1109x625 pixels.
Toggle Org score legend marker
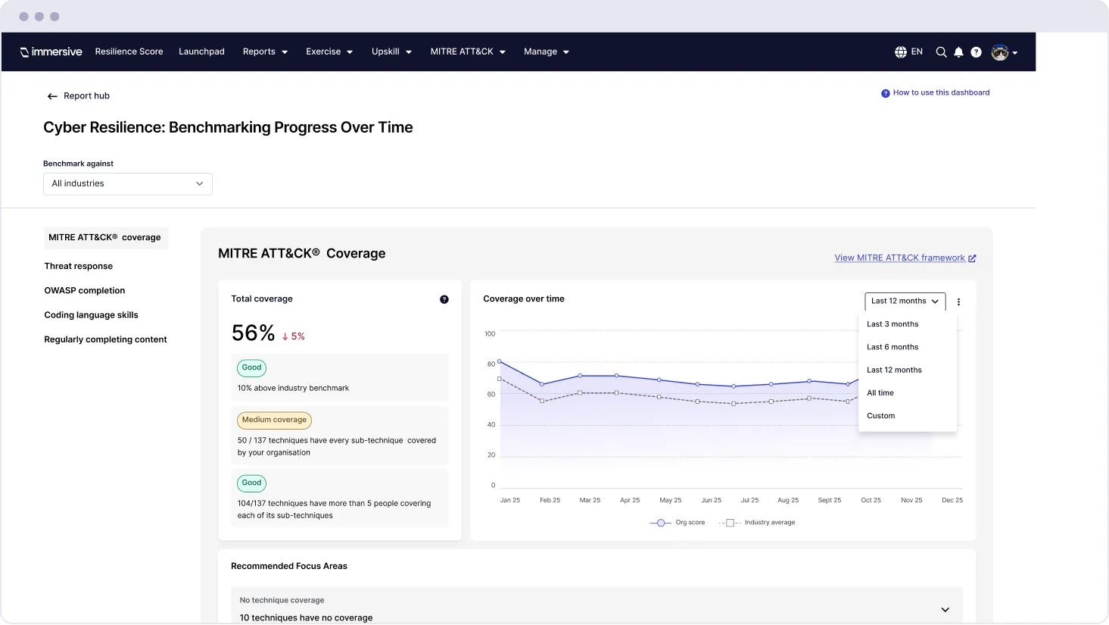[x=660, y=523]
